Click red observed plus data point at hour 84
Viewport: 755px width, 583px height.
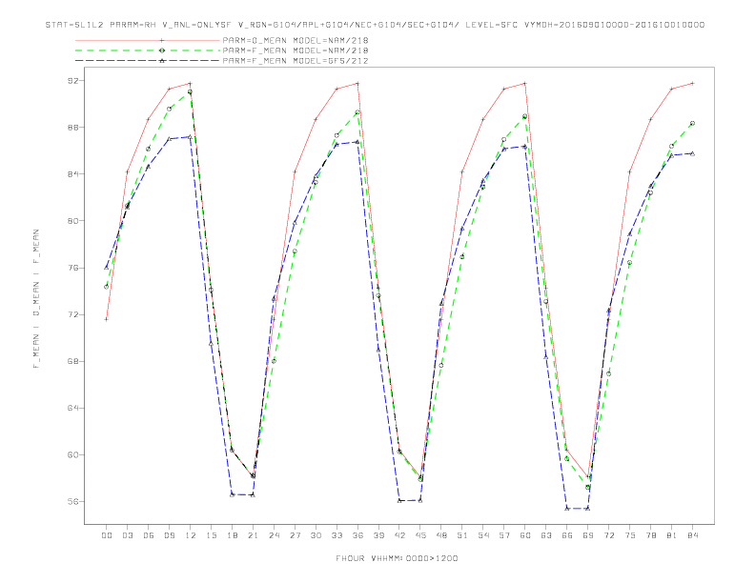pos(692,84)
